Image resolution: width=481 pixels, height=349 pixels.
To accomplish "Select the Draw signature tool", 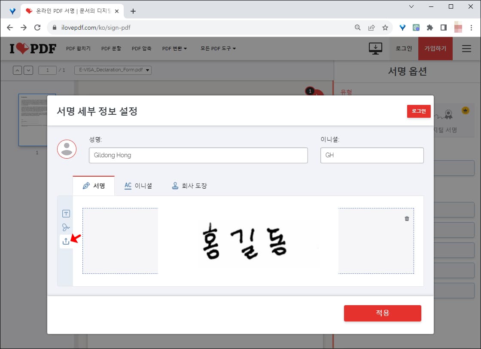I will click(66, 227).
